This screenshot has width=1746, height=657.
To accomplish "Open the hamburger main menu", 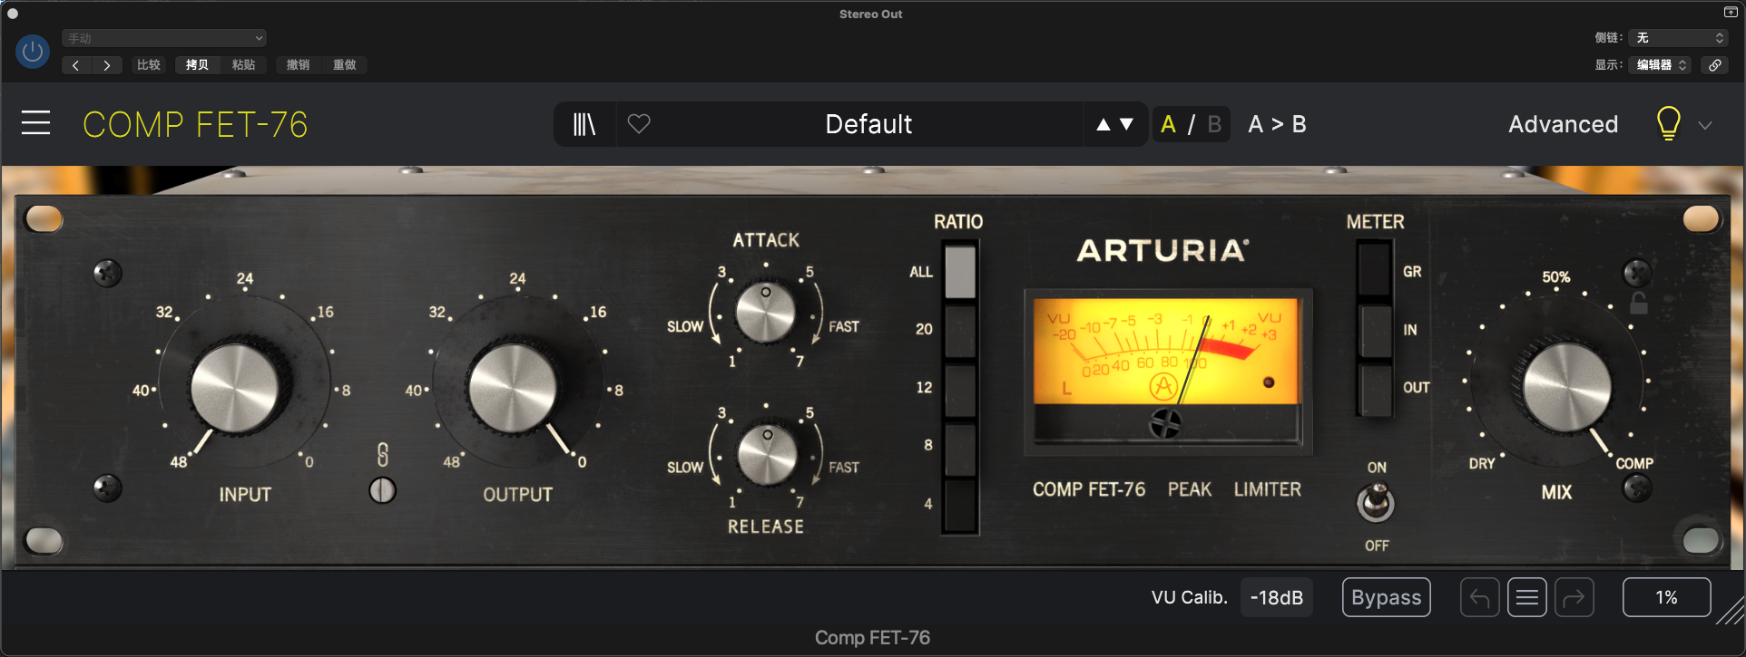I will (x=35, y=123).
